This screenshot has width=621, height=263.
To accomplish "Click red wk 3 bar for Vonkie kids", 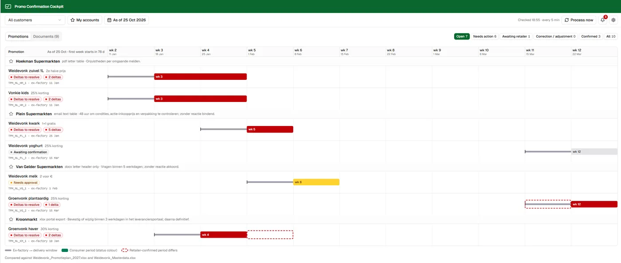I will tap(200, 98).
